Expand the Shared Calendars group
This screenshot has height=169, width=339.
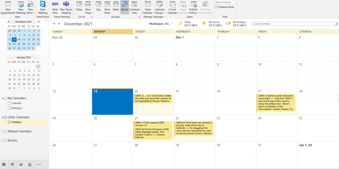(3, 131)
